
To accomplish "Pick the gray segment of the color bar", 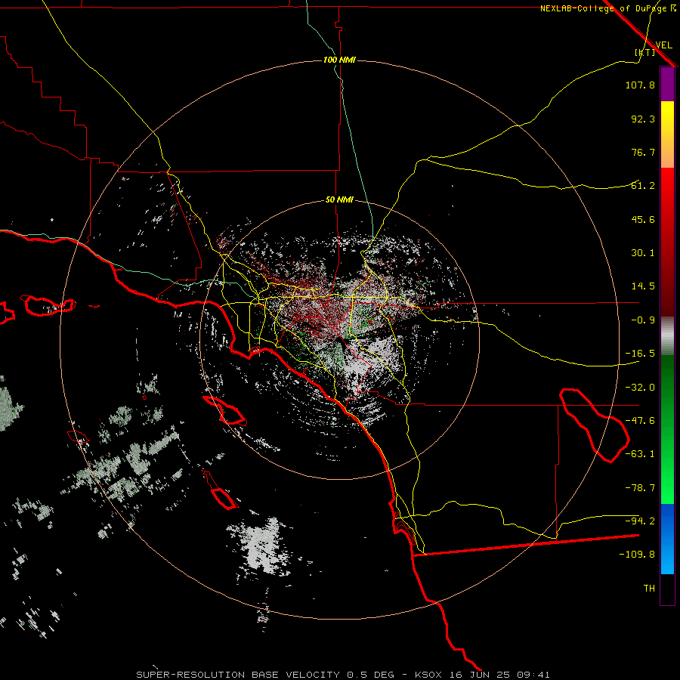I will click(667, 336).
